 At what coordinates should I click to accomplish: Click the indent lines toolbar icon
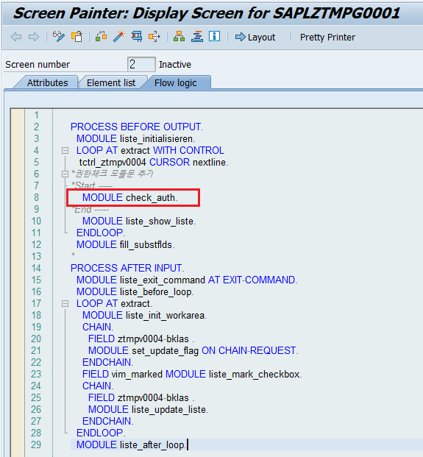click(197, 37)
